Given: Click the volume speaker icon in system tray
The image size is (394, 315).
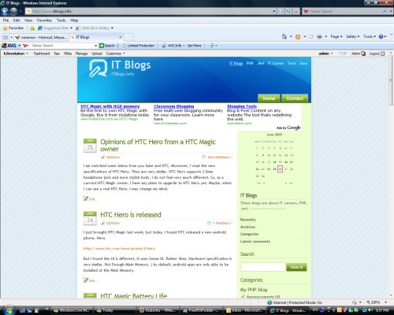Looking at the screenshot, I should click(370, 310).
